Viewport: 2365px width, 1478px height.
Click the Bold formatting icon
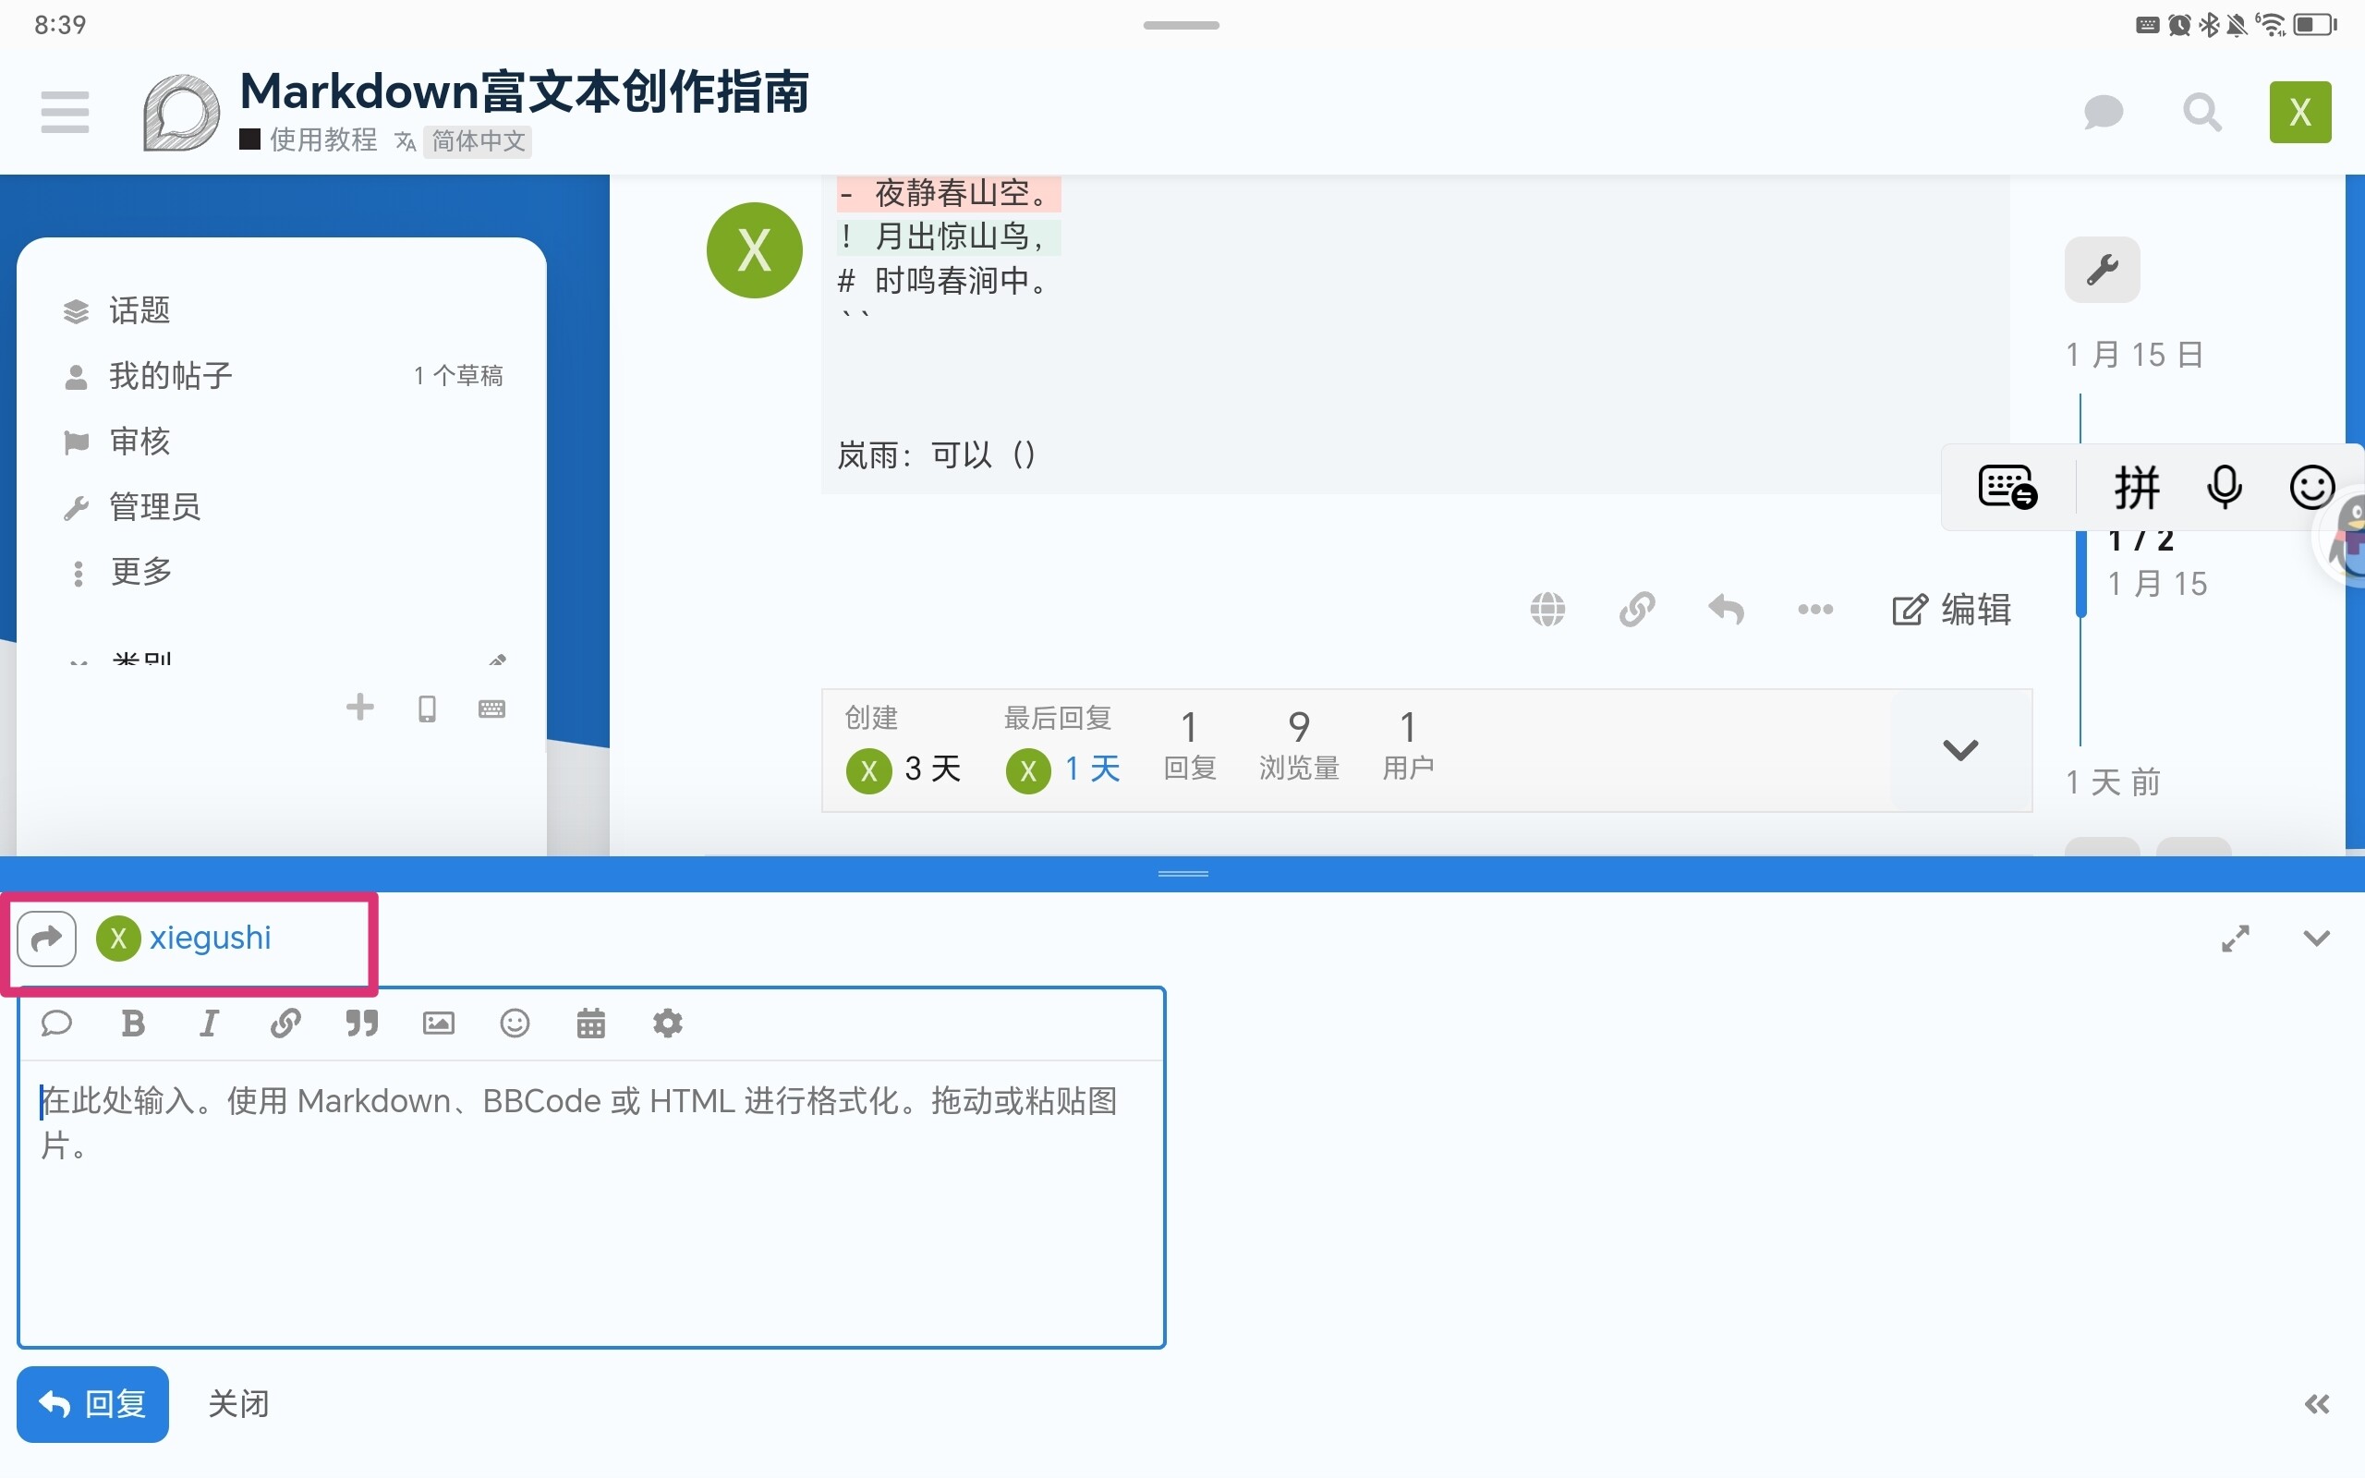click(133, 1024)
